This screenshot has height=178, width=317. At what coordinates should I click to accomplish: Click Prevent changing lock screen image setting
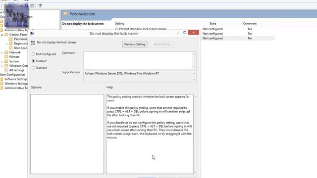143,29
